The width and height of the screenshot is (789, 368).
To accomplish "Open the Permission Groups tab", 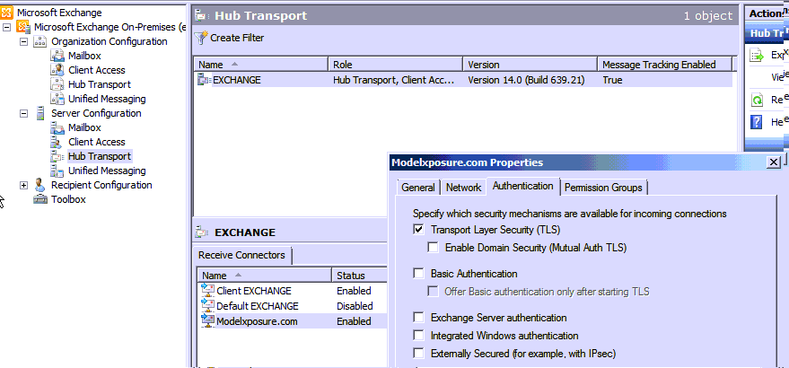I will pyautogui.click(x=603, y=188).
